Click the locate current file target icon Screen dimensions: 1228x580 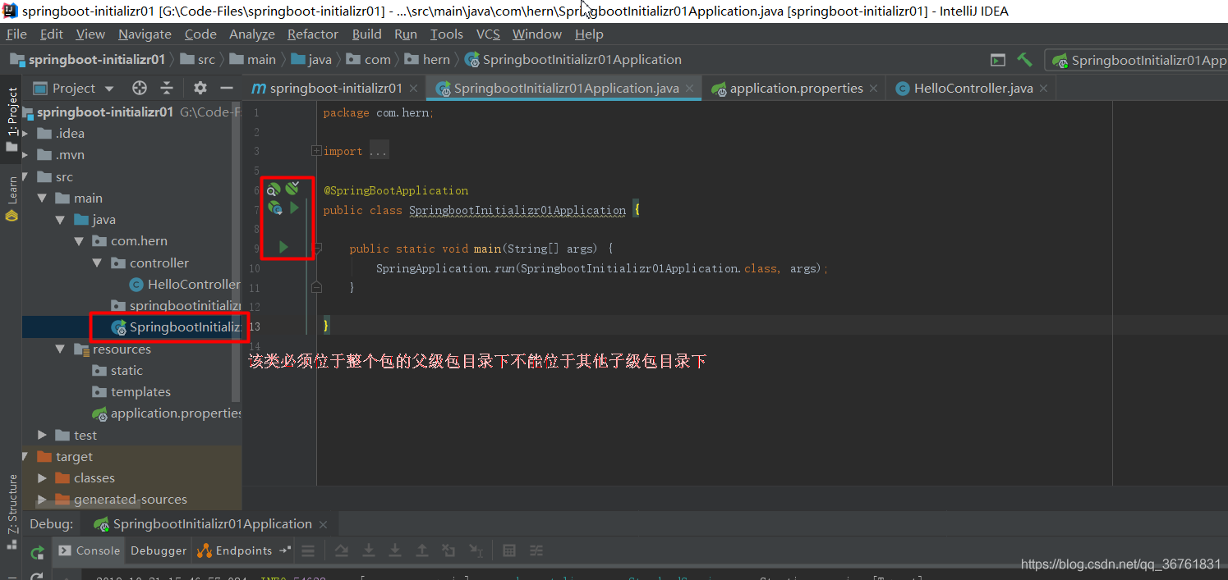click(x=140, y=88)
